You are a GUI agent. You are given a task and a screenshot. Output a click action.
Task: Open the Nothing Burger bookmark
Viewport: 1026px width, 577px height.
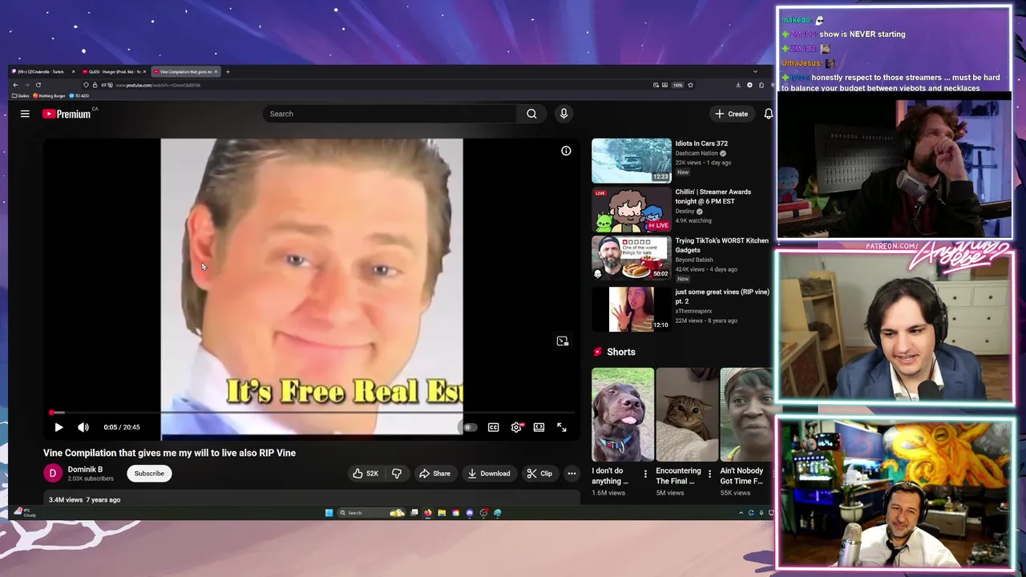click(x=50, y=96)
